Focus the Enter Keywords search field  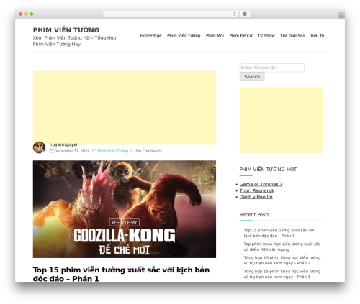[272, 68]
